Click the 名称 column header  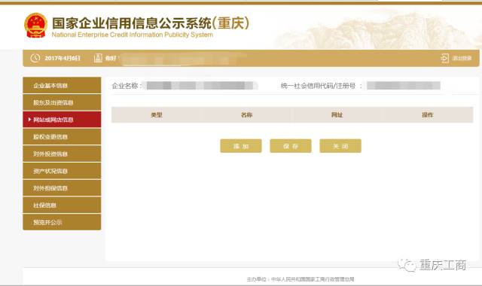click(246, 115)
